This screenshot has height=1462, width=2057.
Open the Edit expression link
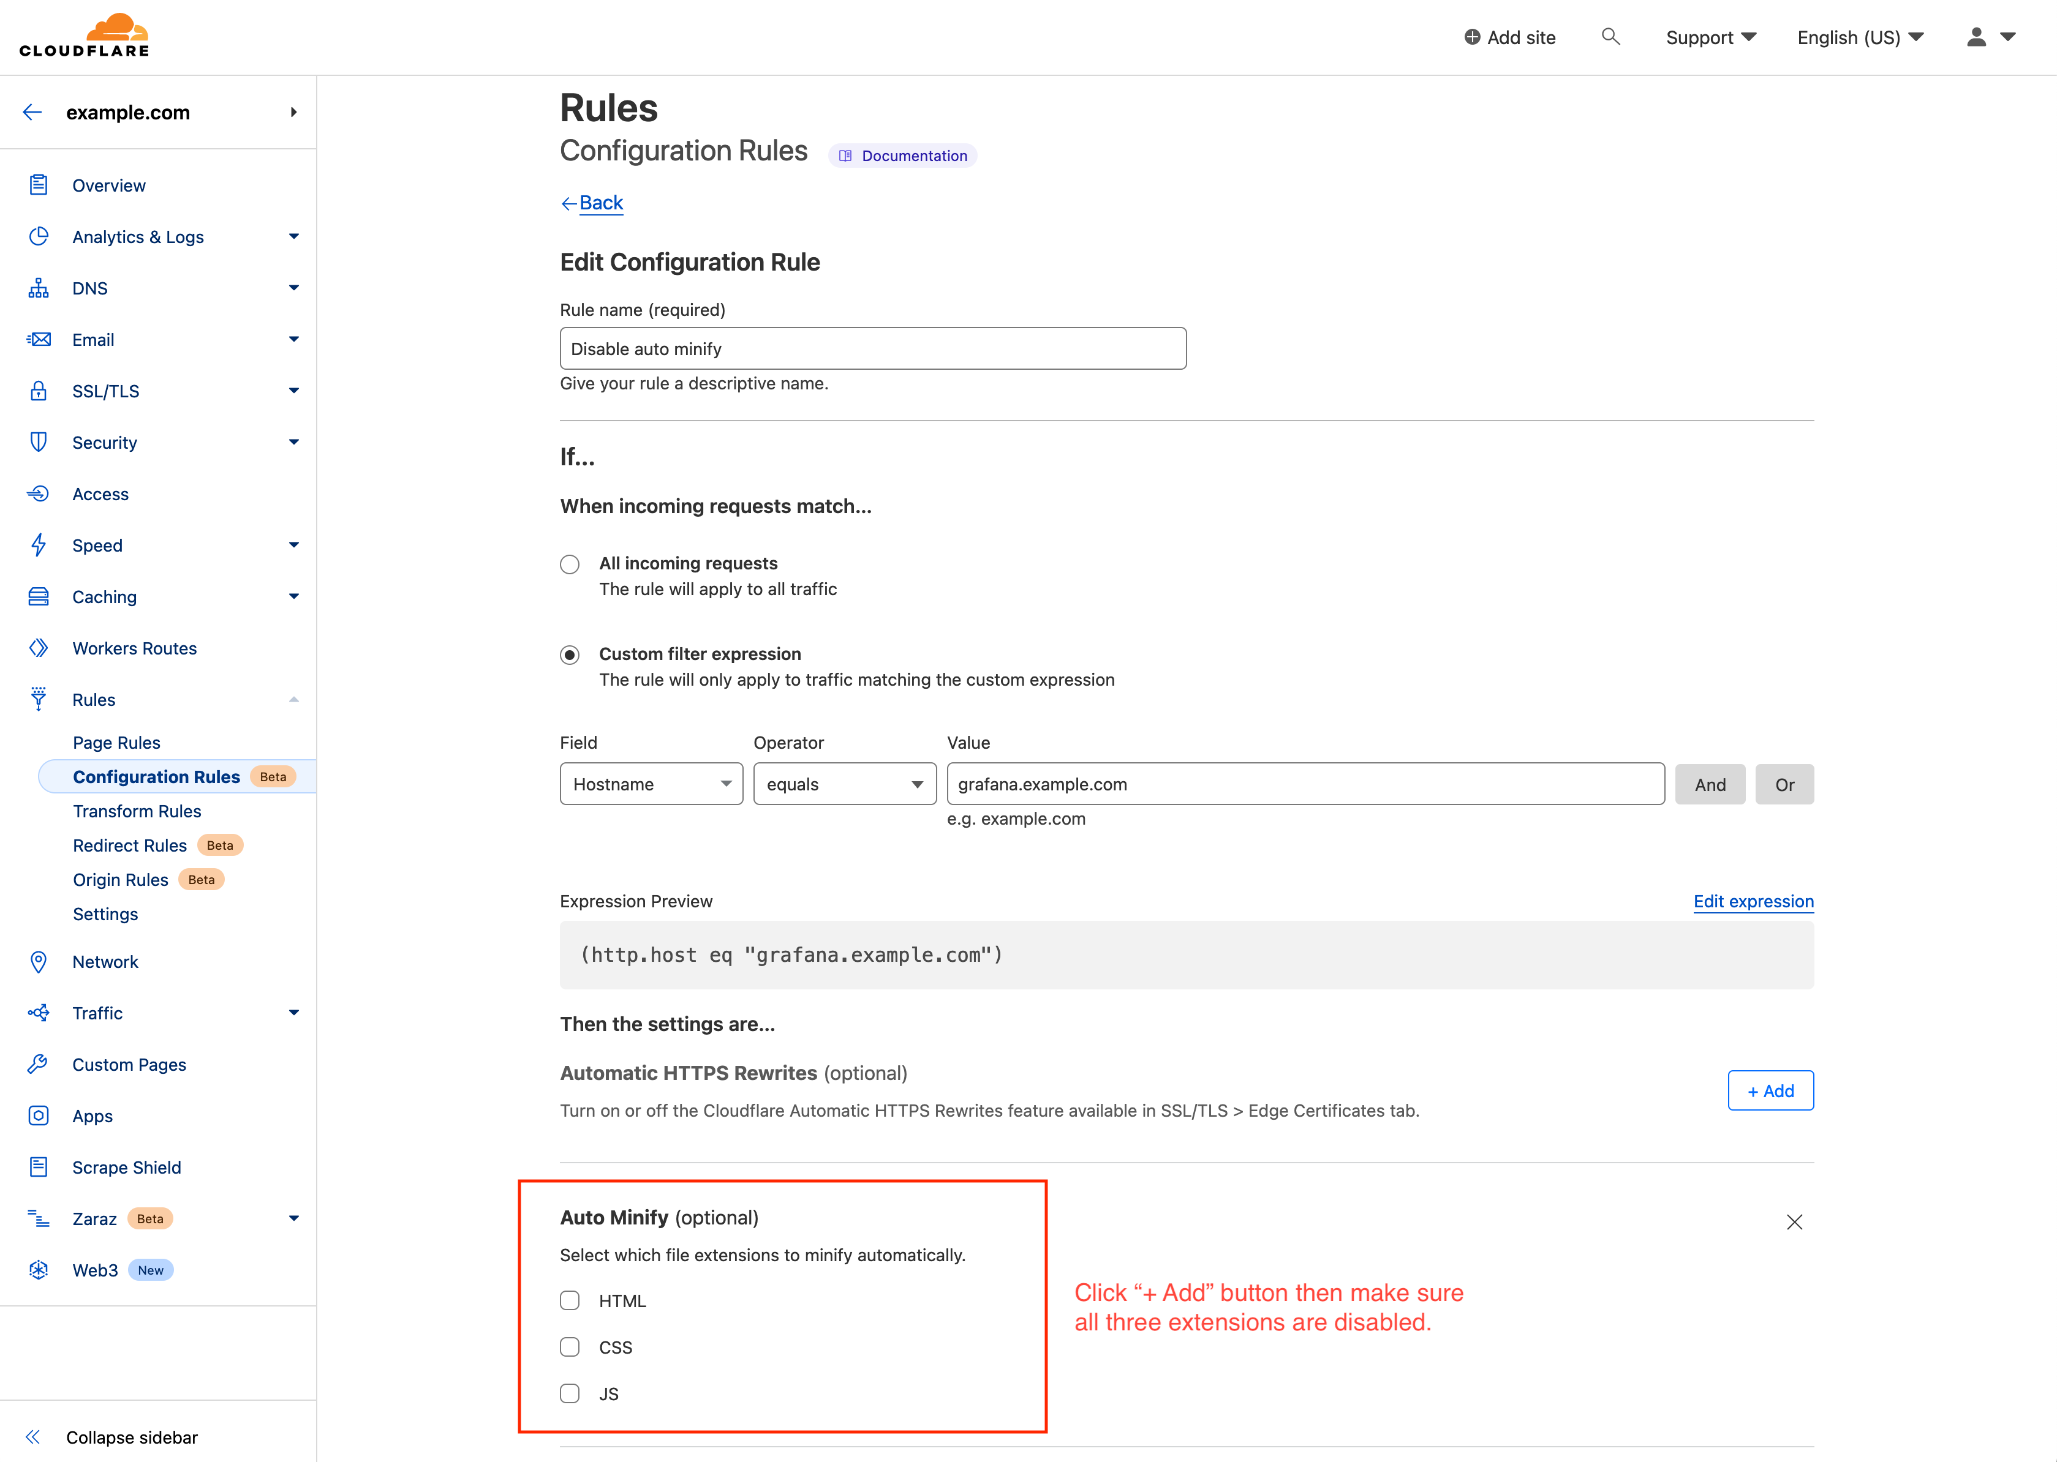pos(1753,901)
